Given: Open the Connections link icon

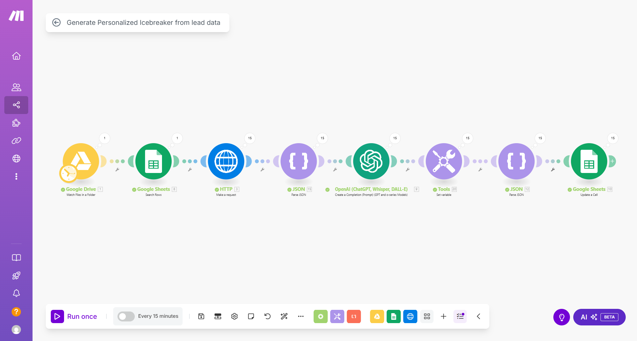Looking at the screenshot, I should [x=16, y=141].
